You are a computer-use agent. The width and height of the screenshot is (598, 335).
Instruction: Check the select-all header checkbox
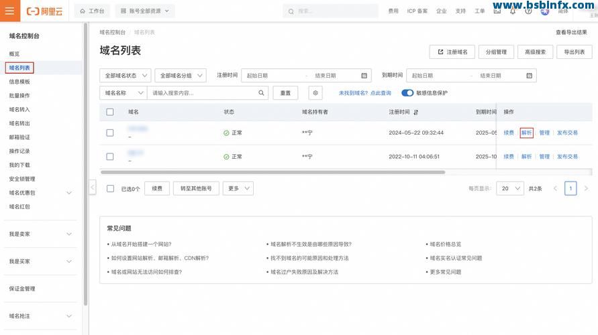coord(110,112)
